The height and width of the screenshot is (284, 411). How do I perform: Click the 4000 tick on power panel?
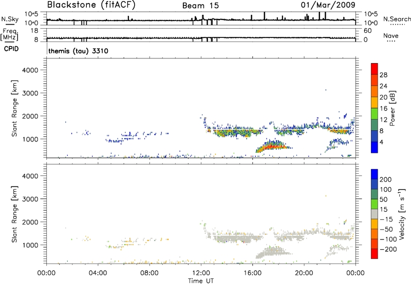point(30,70)
